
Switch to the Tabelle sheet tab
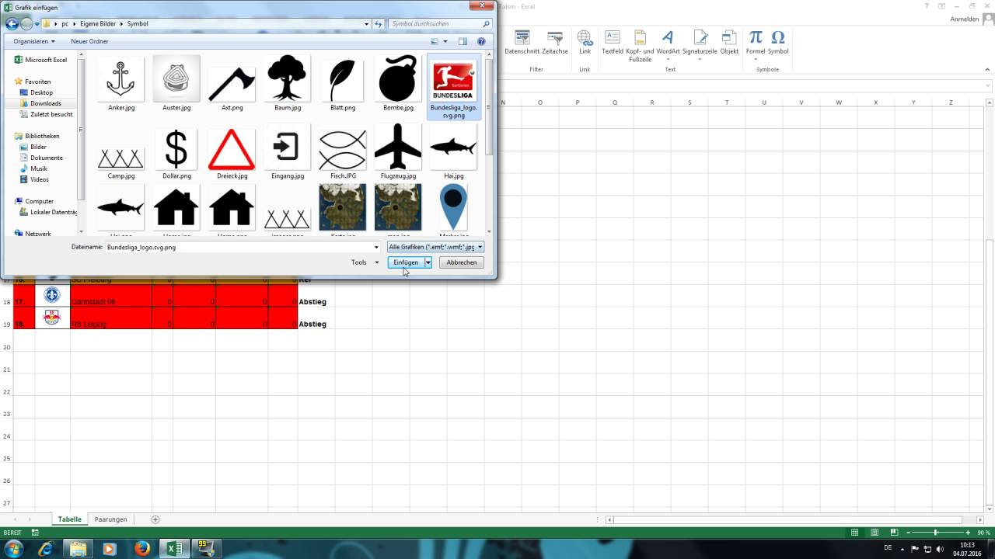pyautogui.click(x=69, y=519)
